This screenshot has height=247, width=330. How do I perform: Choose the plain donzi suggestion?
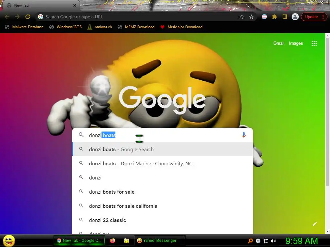pyautogui.click(x=162, y=178)
